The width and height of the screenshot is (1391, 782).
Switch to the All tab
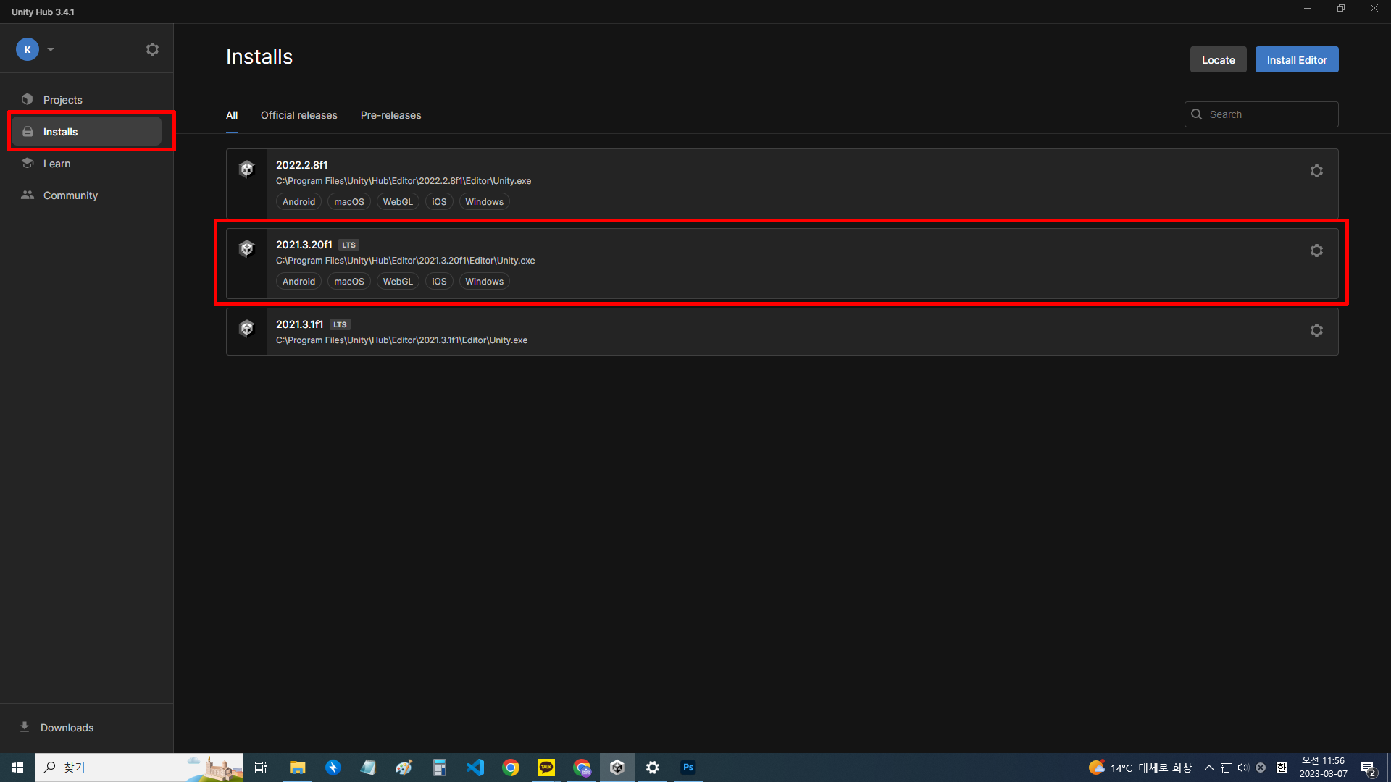(x=232, y=115)
